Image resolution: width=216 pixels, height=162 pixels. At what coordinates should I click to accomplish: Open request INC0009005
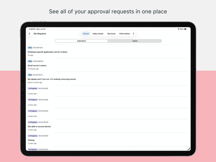pos(38,61)
